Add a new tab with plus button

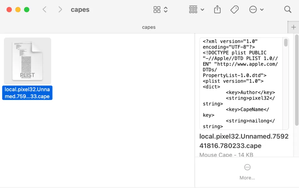point(293,27)
